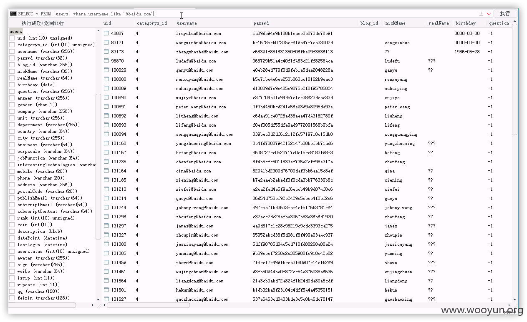Check the uid (int(10) unsigned) column checkbox
Screen dimensions: 527x322
[12, 38]
